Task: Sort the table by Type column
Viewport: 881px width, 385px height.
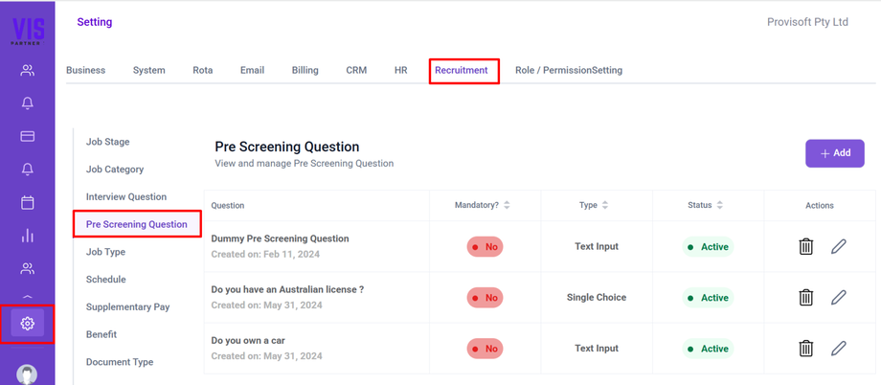Action: click(605, 205)
